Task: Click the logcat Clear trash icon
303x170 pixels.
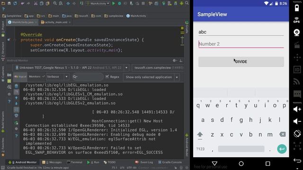Action: [17, 86]
